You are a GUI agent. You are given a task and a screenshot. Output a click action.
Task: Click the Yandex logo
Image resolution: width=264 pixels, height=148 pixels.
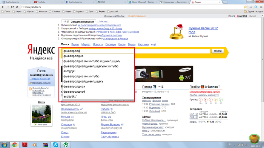(x=41, y=49)
